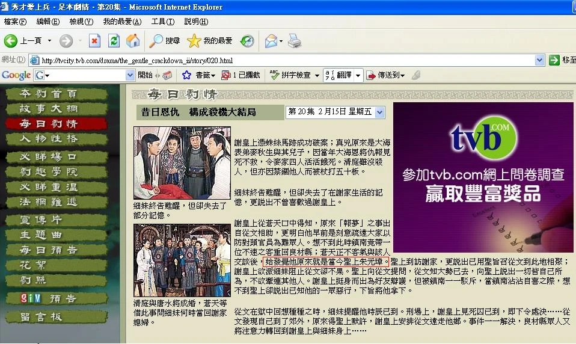
Task: Click the spell check ABC icon (拼字檢查)
Action: 274,75
